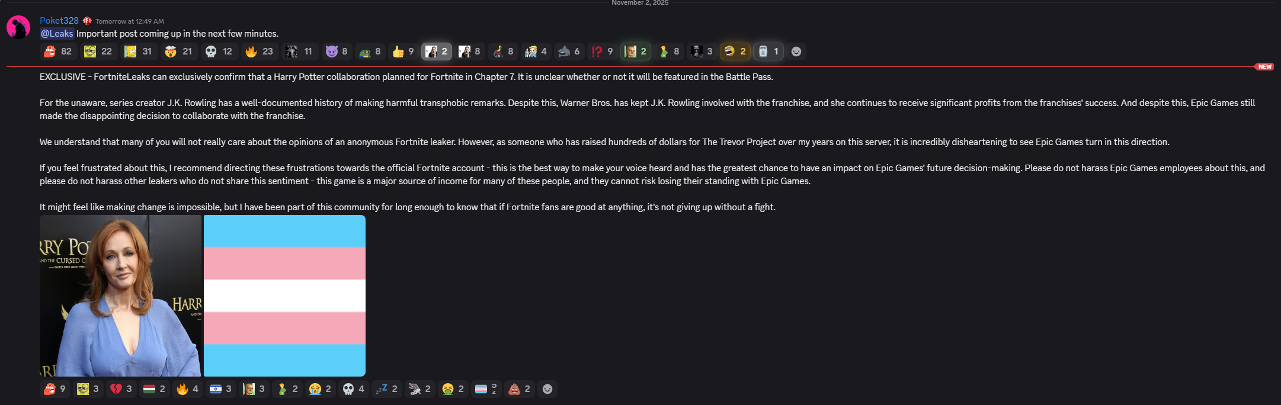The height and width of the screenshot is (405, 1281).
Task: Open the trans pride flag image
Action: pyautogui.click(x=284, y=295)
